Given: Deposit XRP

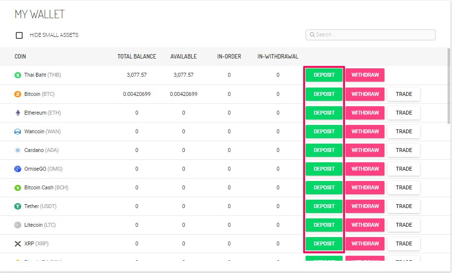Looking at the screenshot, I should tap(324, 243).
